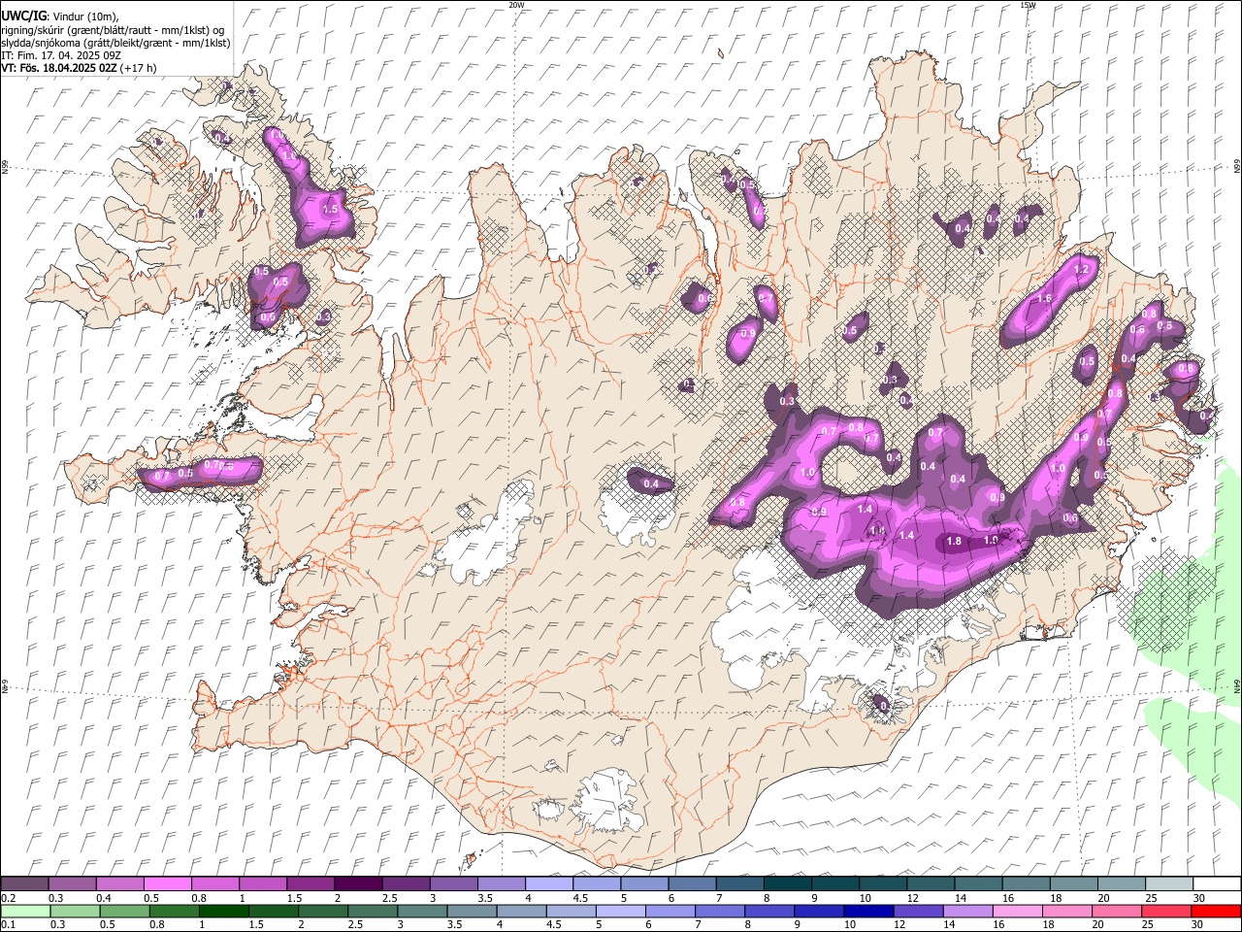Pick the darkest green 1–1.5 swatch in lower legend
Viewport: 1242px width, 932px height.
(222, 911)
